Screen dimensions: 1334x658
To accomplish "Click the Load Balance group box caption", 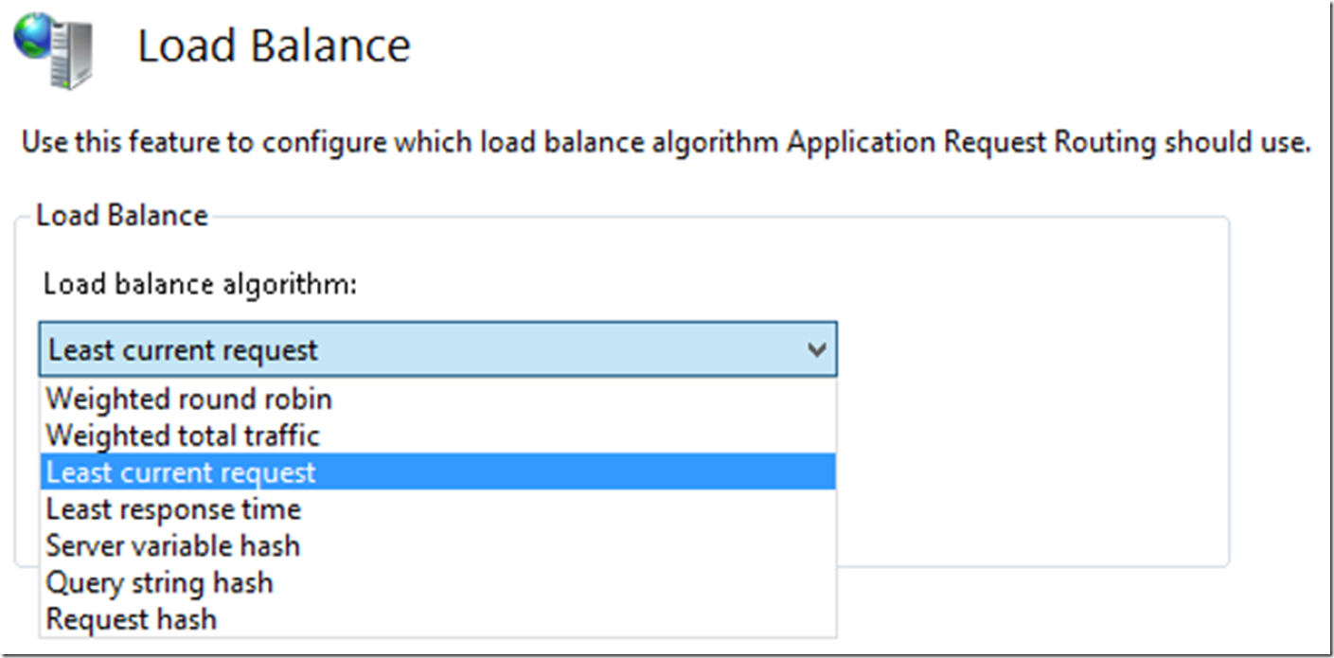I will click(x=121, y=215).
